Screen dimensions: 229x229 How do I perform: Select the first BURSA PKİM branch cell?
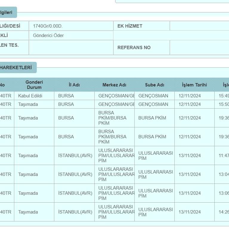(x=152, y=118)
